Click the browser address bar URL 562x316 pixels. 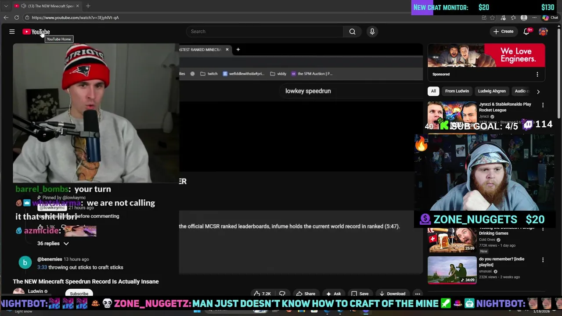pos(75,18)
